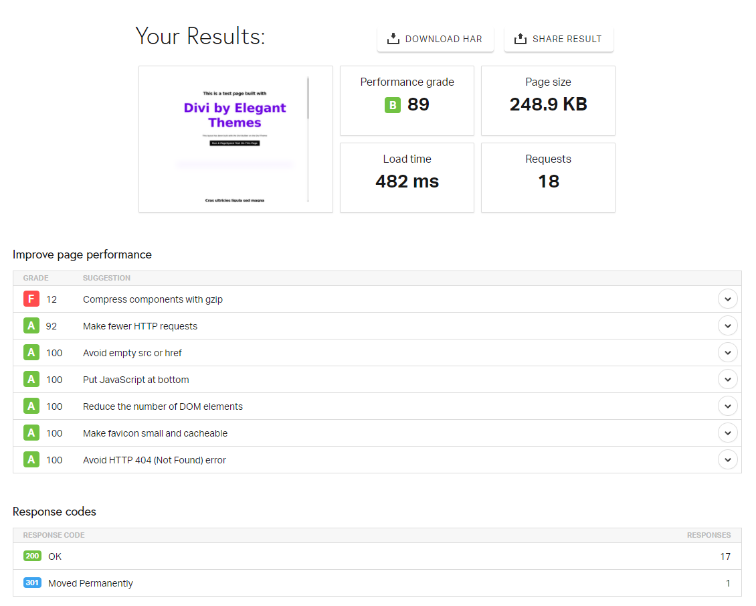The height and width of the screenshot is (606, 756).
Task: Click the Requests 18 value
Action: (548, 181)
